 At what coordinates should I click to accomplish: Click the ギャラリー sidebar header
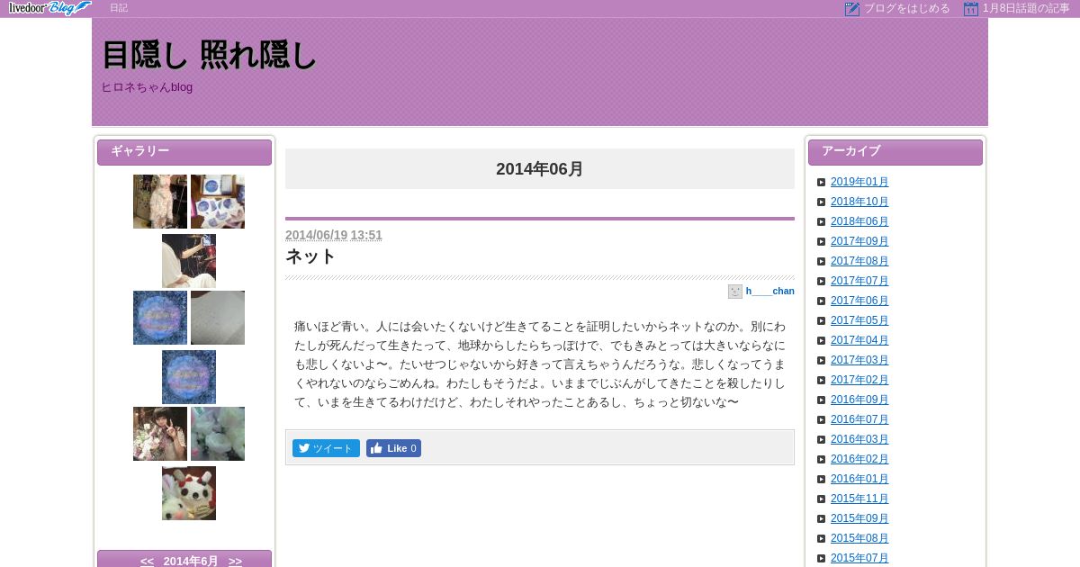click(x=184, y=152)
